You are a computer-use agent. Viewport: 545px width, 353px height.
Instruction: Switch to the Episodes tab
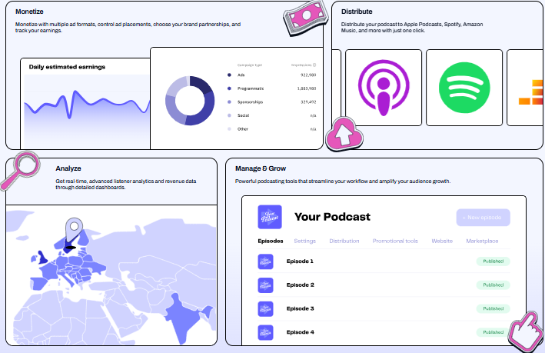point(271,241)
